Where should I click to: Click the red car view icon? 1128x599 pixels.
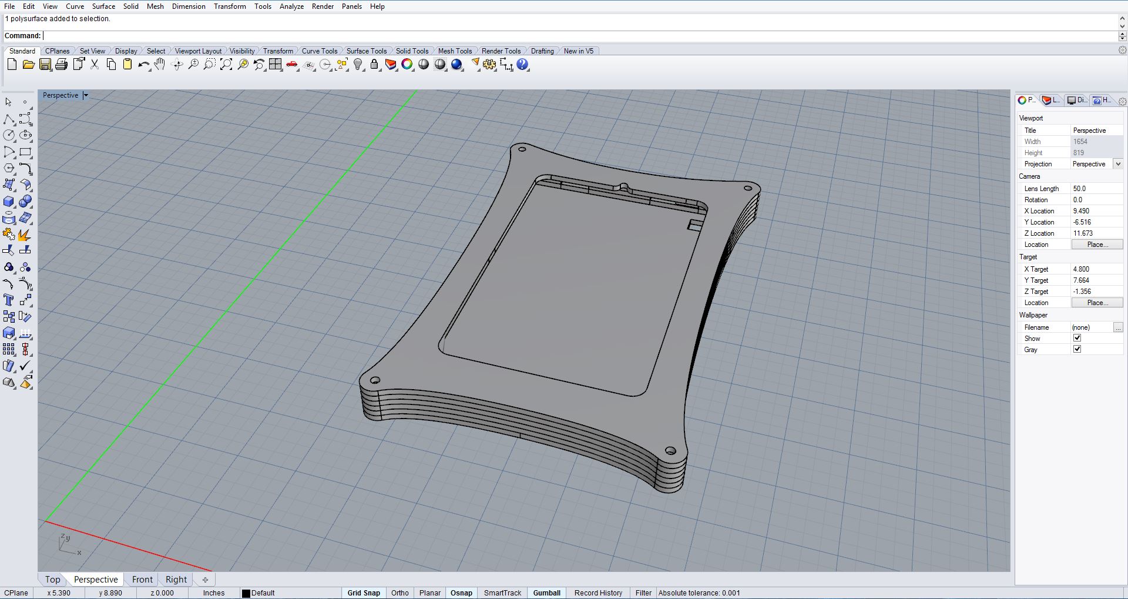pos(292,65)
